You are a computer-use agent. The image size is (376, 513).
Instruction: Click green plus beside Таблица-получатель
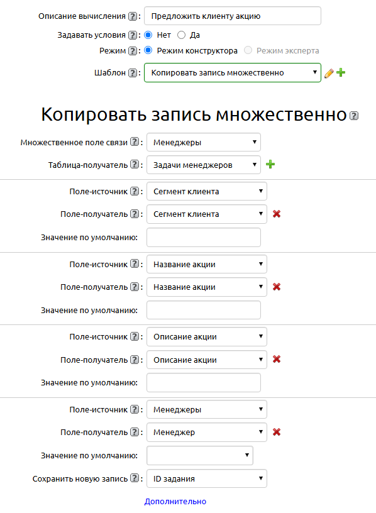[270, 163]
